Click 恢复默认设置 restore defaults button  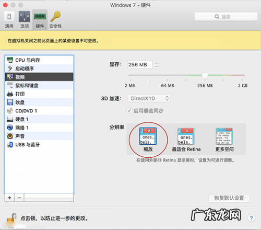point(229,198)
